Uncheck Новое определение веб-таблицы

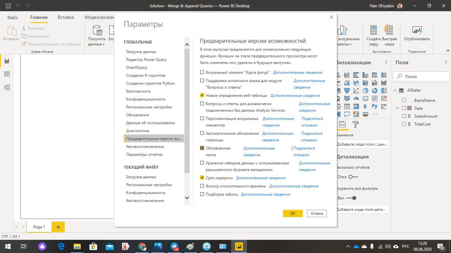click(202, 95)
